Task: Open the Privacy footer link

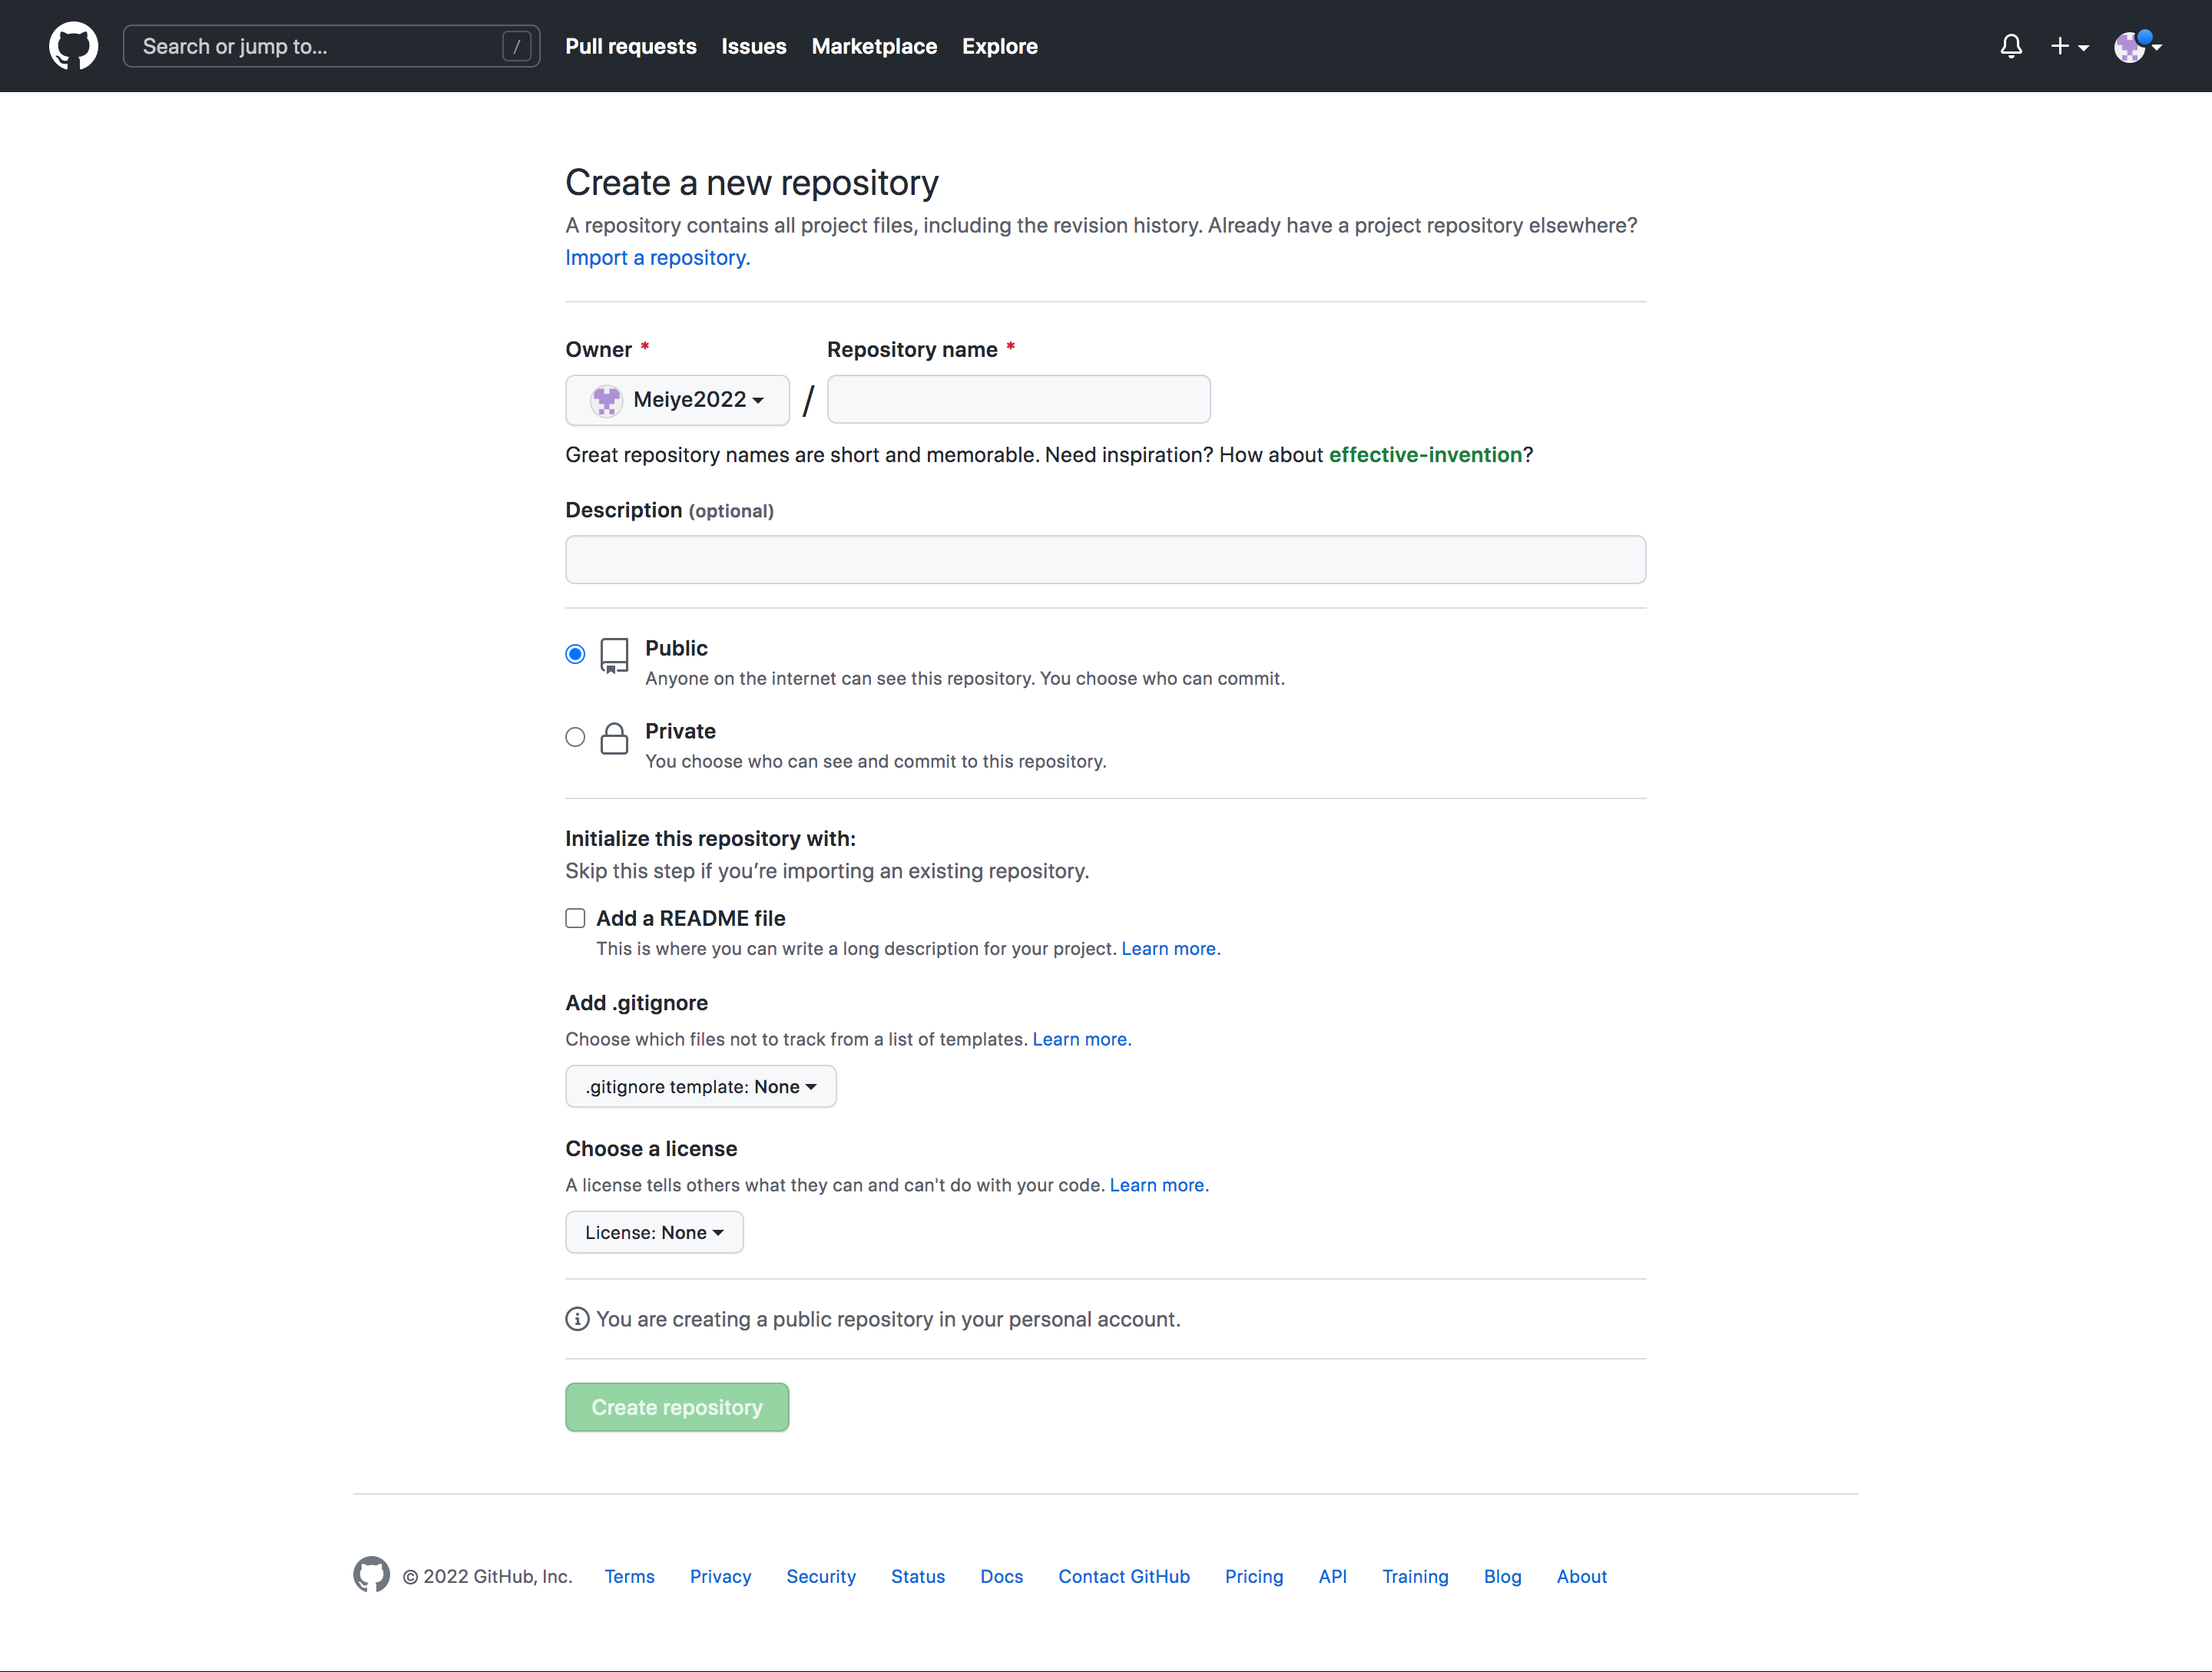Action: coord(720,1576)
